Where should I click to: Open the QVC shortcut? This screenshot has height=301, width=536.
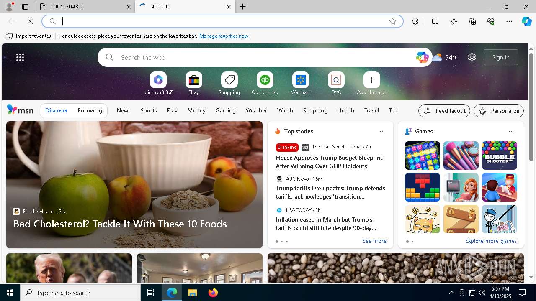336,84
